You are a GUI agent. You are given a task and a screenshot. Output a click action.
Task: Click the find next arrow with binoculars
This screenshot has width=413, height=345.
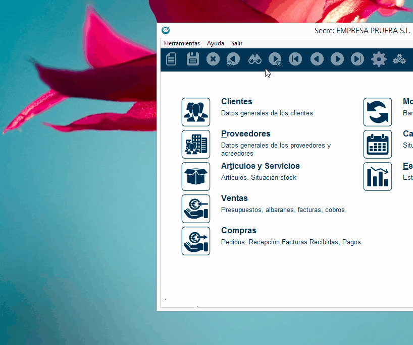click(275, 59)
